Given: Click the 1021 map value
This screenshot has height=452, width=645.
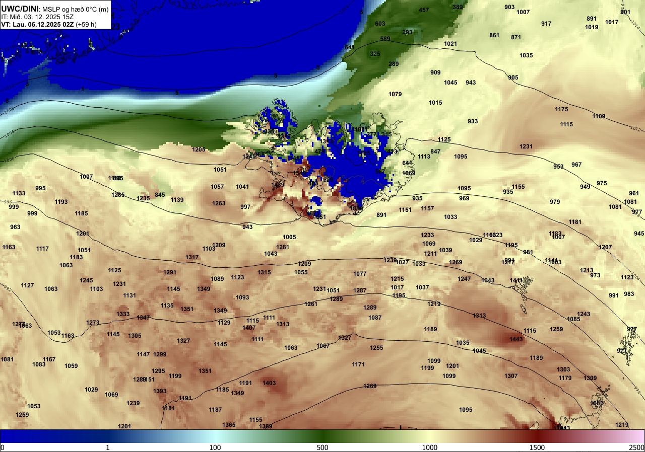Looking at the screenshot, I should [450, 44].
